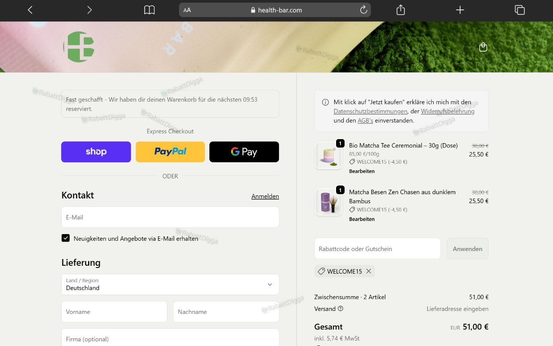Click the Gesamt total 51,00 € amount
This screenshot has height=346, width=553.
476,327
